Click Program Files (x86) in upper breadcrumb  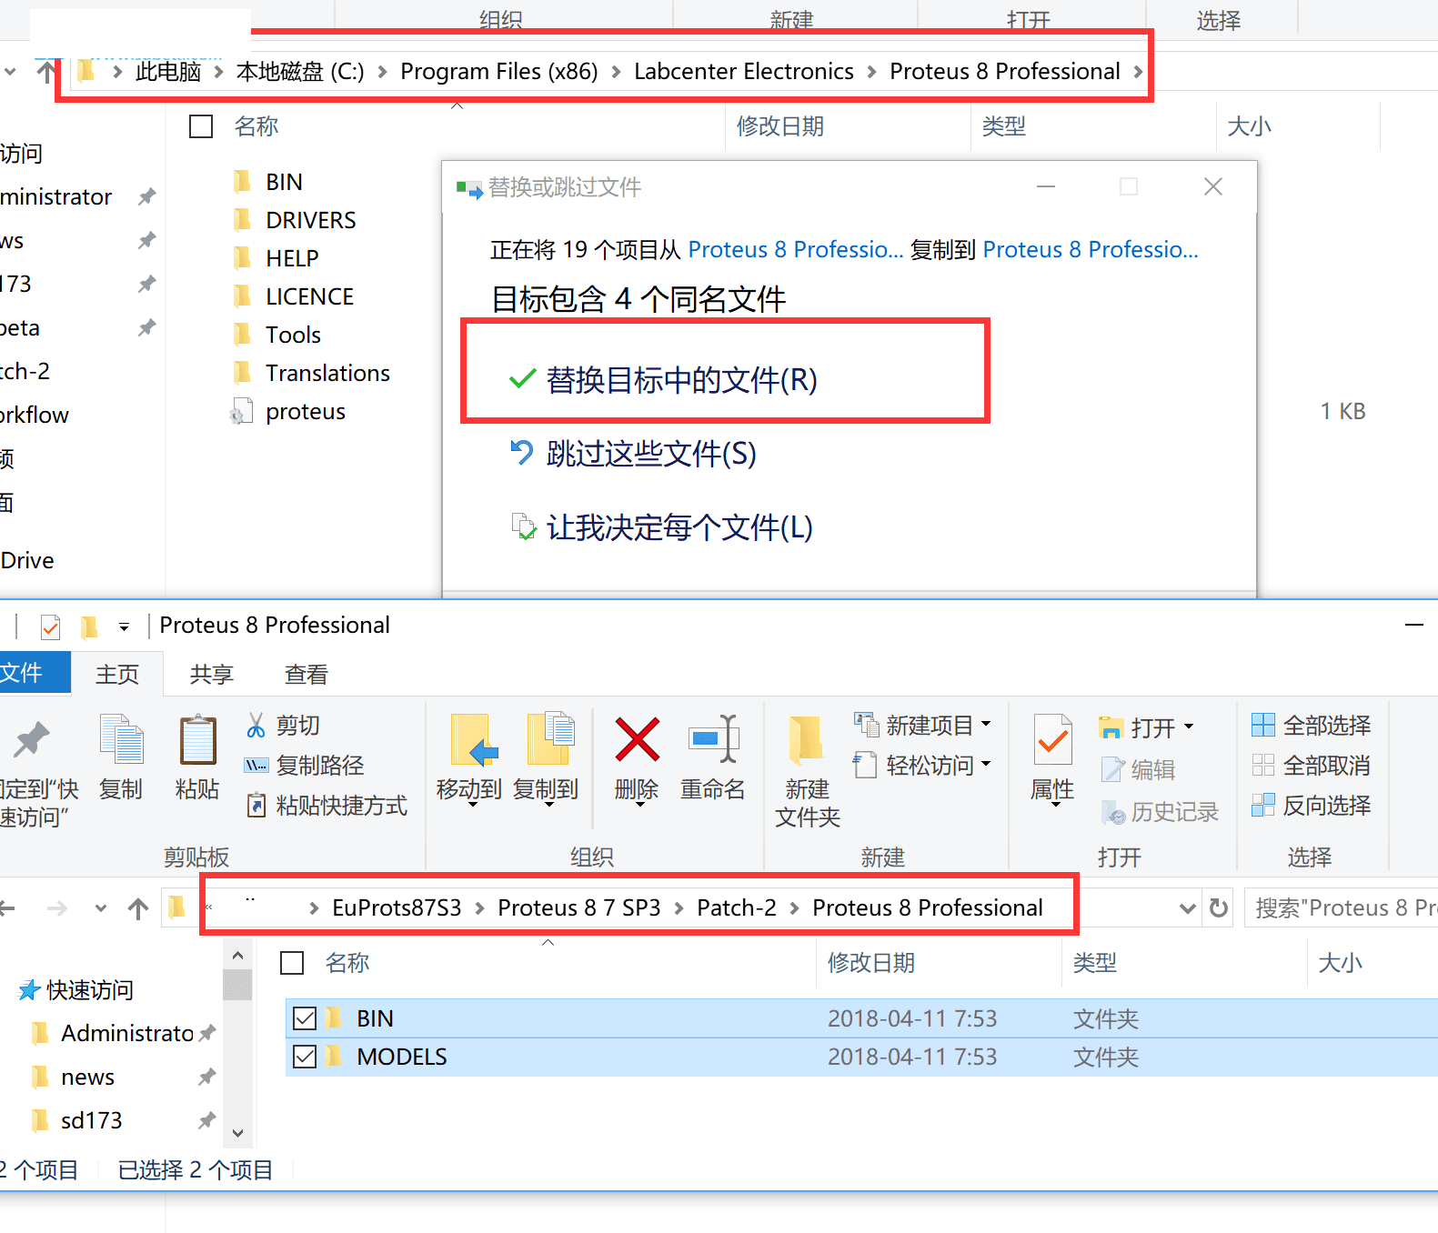click(499, 71)
